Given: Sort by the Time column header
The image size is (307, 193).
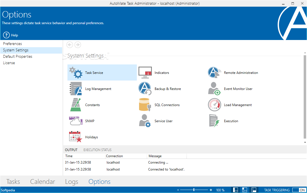Looking at the screenshot, I should (x=84, y=156).
